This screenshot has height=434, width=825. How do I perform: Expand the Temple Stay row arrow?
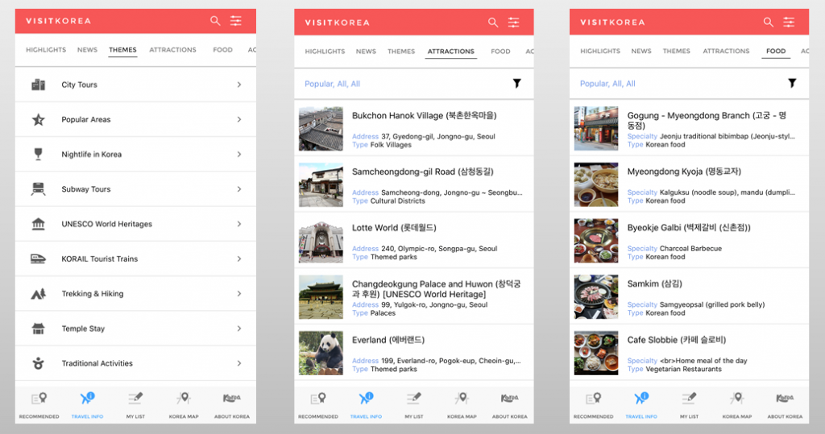[x=239, y=329]
